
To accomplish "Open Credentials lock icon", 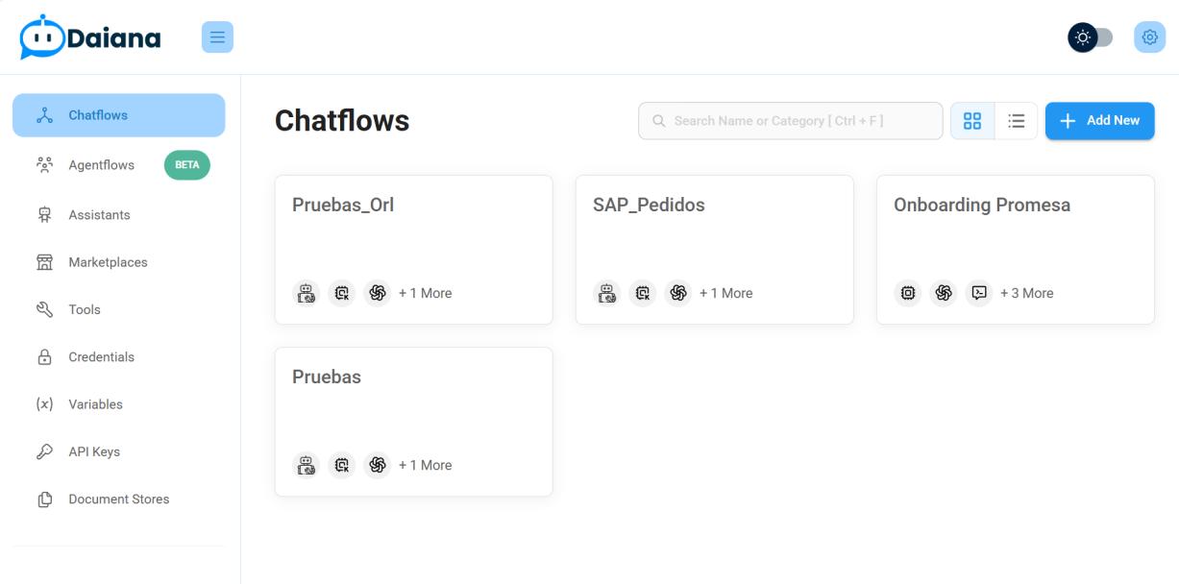I will coord(44,357).
